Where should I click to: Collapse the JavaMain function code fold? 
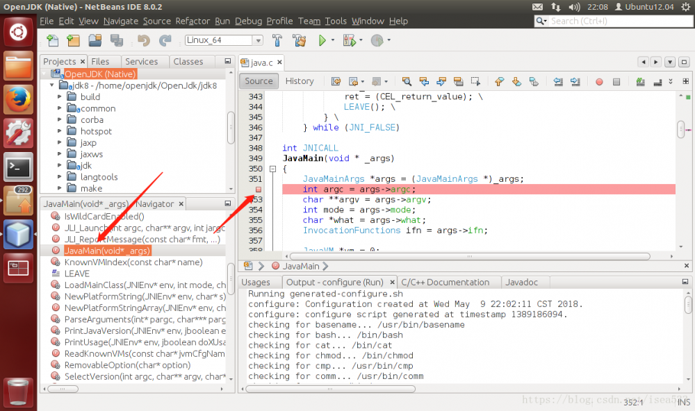tap(273, 169)
